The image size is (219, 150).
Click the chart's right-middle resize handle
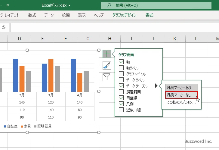[x=99, y=91]
